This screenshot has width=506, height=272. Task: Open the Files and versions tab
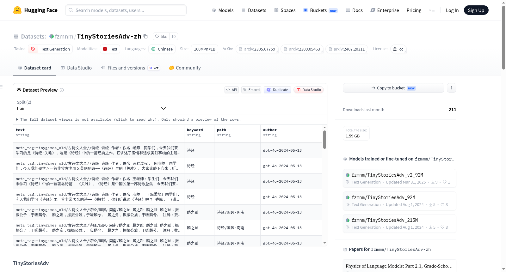coord(130,68)
